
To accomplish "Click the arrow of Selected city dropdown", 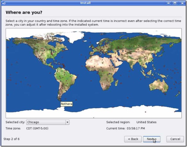I will click(67, 122).
